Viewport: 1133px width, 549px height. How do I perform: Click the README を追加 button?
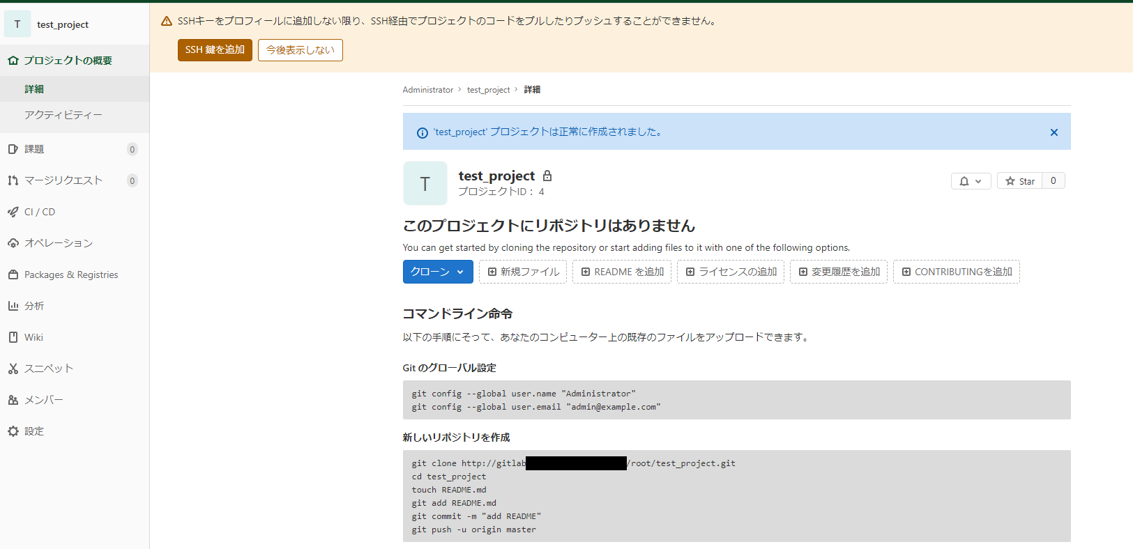click(x=622, y=272)
